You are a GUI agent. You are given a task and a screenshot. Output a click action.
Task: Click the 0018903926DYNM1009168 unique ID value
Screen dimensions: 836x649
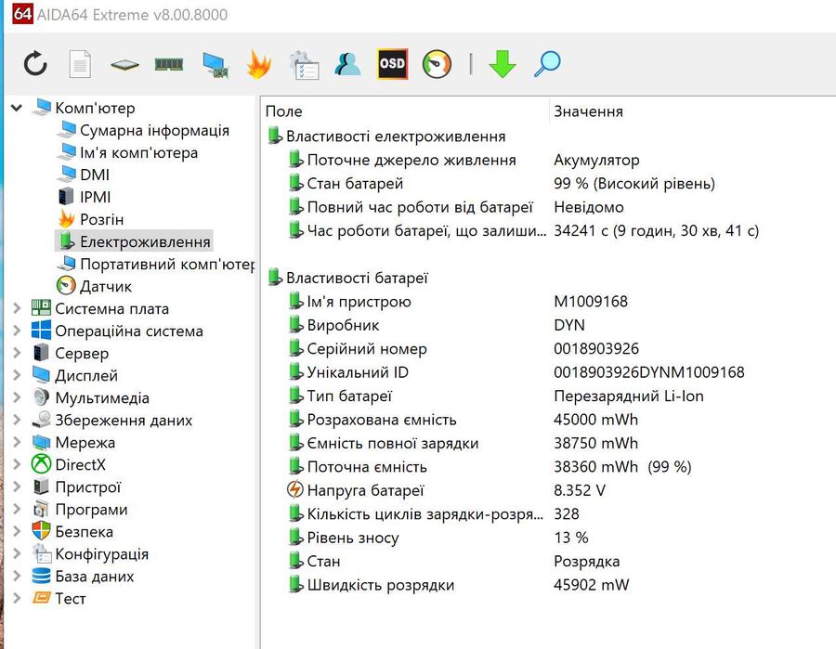pos(649,372)
